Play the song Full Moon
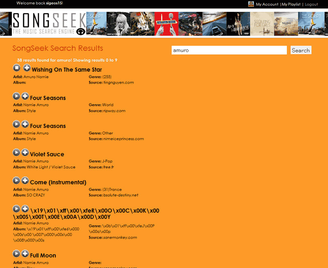Image resolution: width=328 pixels, height=268 pixels. tap(16, 253)
